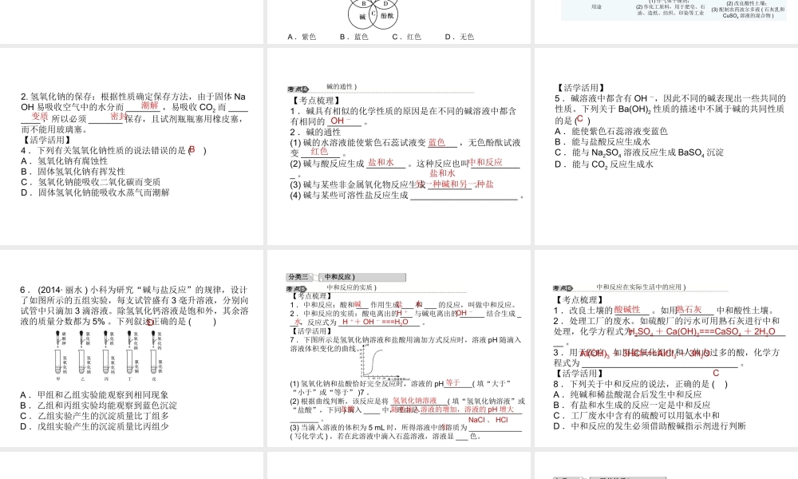Click option D．无色
This screenshot has height=479, width=798.
[460, 37]
